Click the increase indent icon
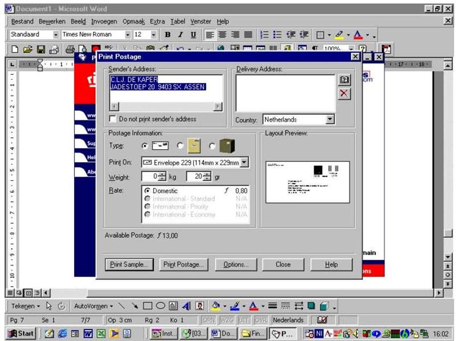Viewport: 456px width, 341px height. click(x=304, y=35)
